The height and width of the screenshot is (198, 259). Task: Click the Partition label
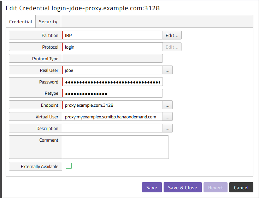coord(50,36)
